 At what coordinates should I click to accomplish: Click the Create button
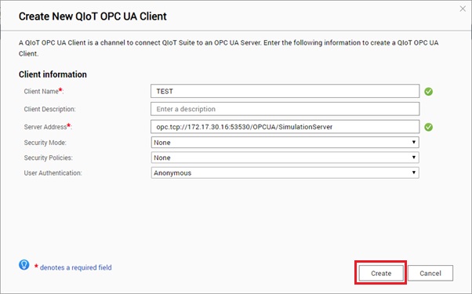[381, 273]
